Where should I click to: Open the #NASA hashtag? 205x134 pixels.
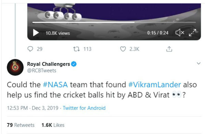(x=55, y=85)
